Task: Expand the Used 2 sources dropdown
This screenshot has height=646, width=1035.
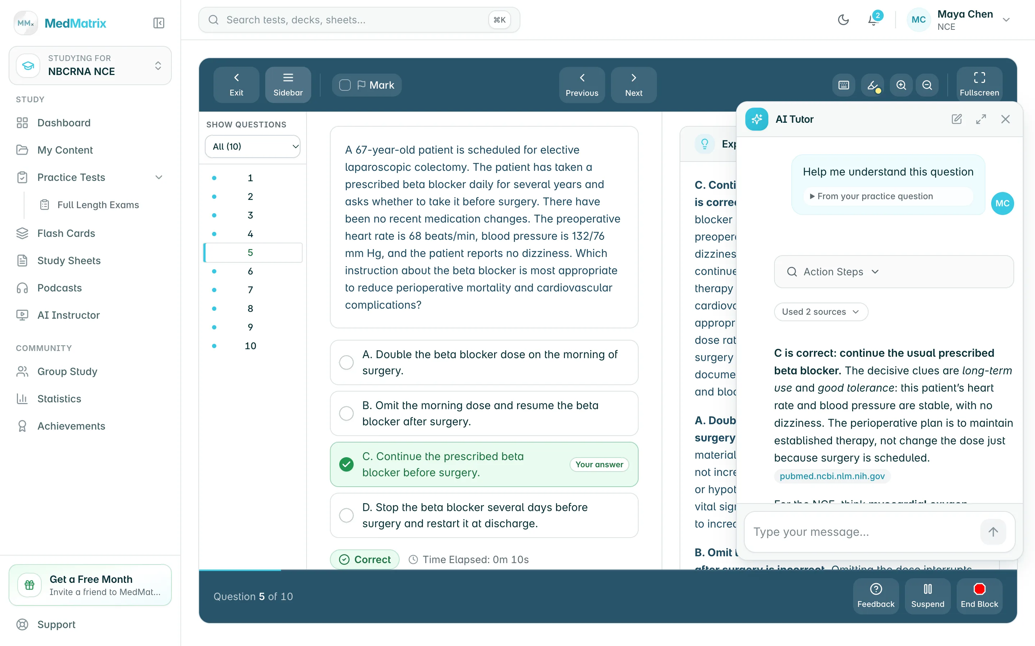Action: tap(821, 312)
